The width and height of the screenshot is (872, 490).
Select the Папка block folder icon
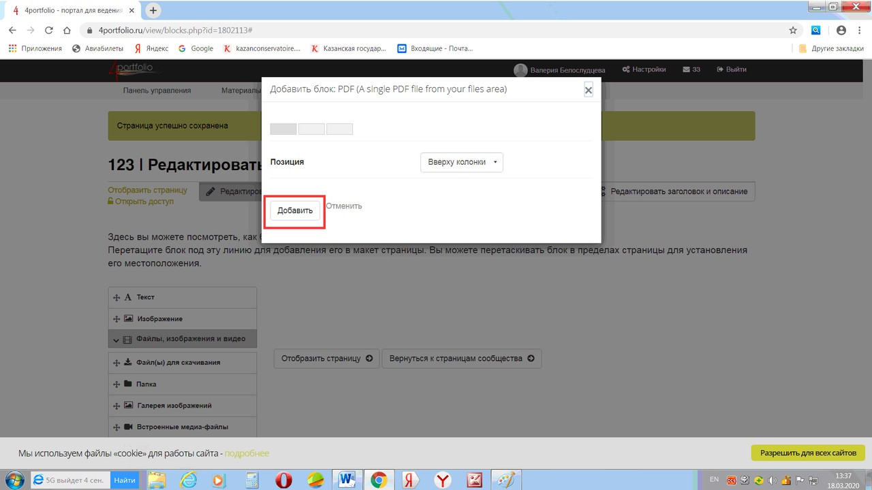[128, 384]
